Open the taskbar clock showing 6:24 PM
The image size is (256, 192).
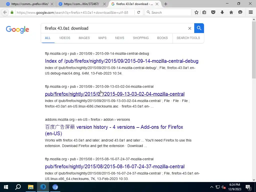234,187
